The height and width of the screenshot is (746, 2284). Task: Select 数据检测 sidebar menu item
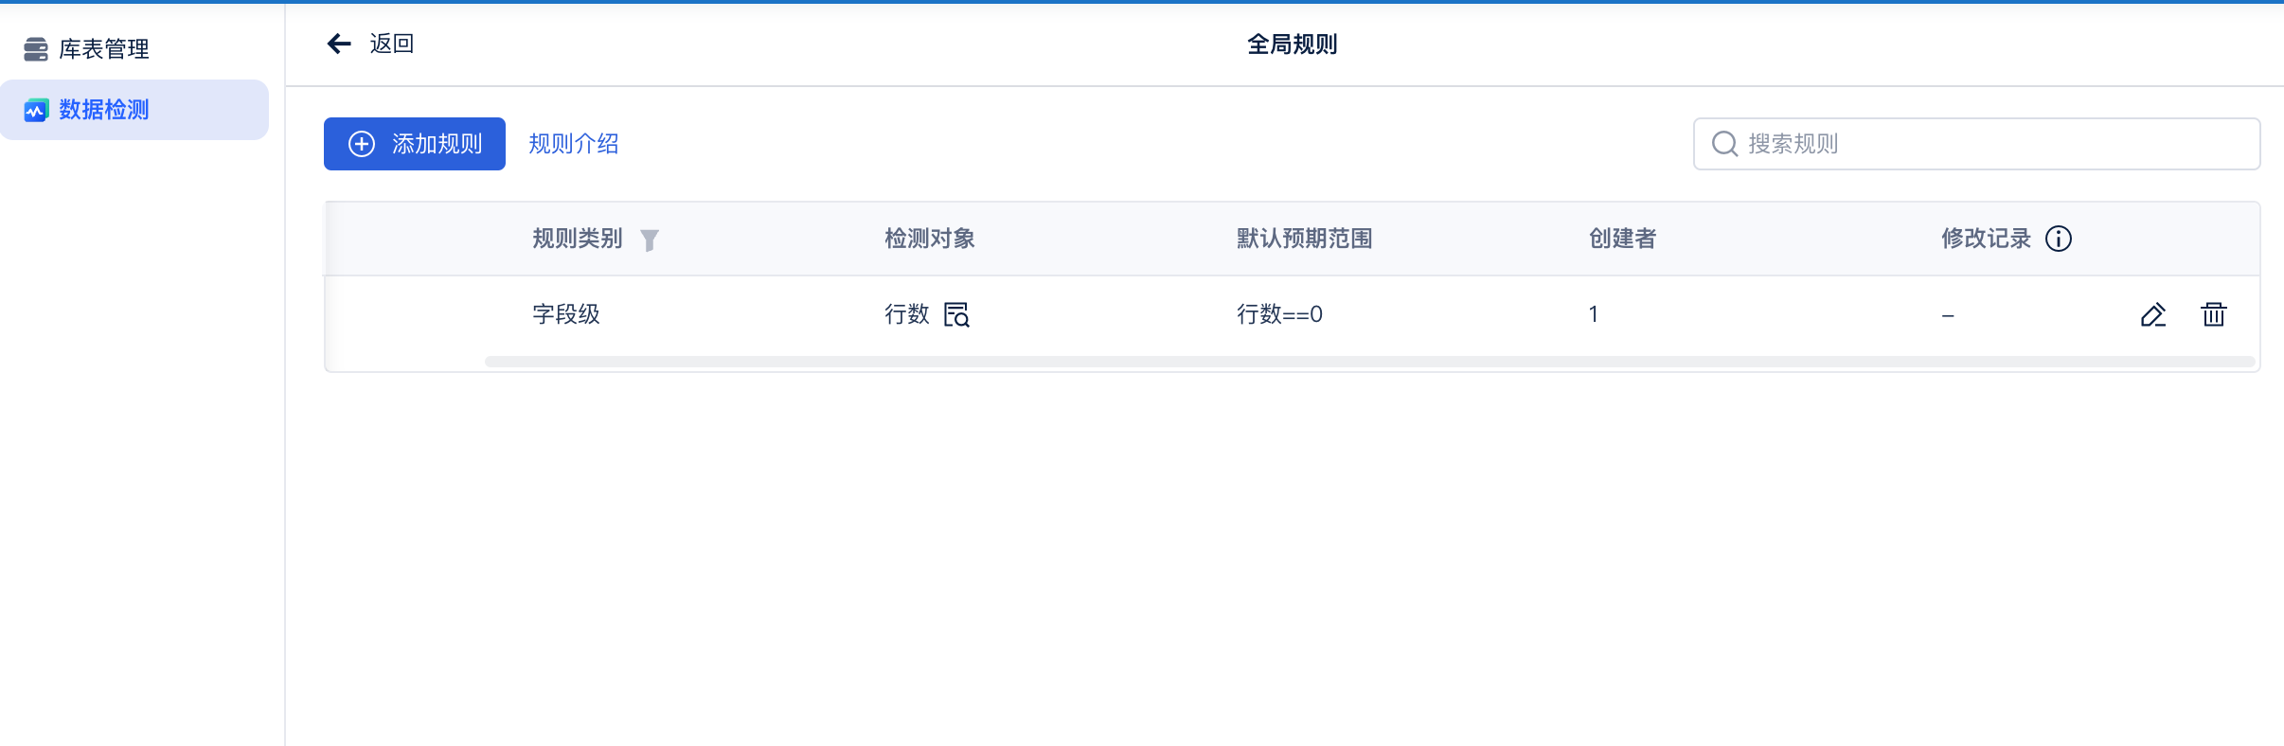coord(134,110)
